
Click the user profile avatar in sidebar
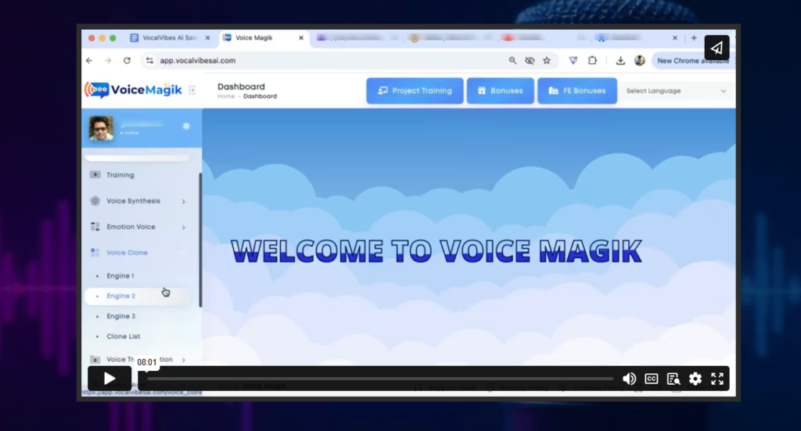point(101,128)
